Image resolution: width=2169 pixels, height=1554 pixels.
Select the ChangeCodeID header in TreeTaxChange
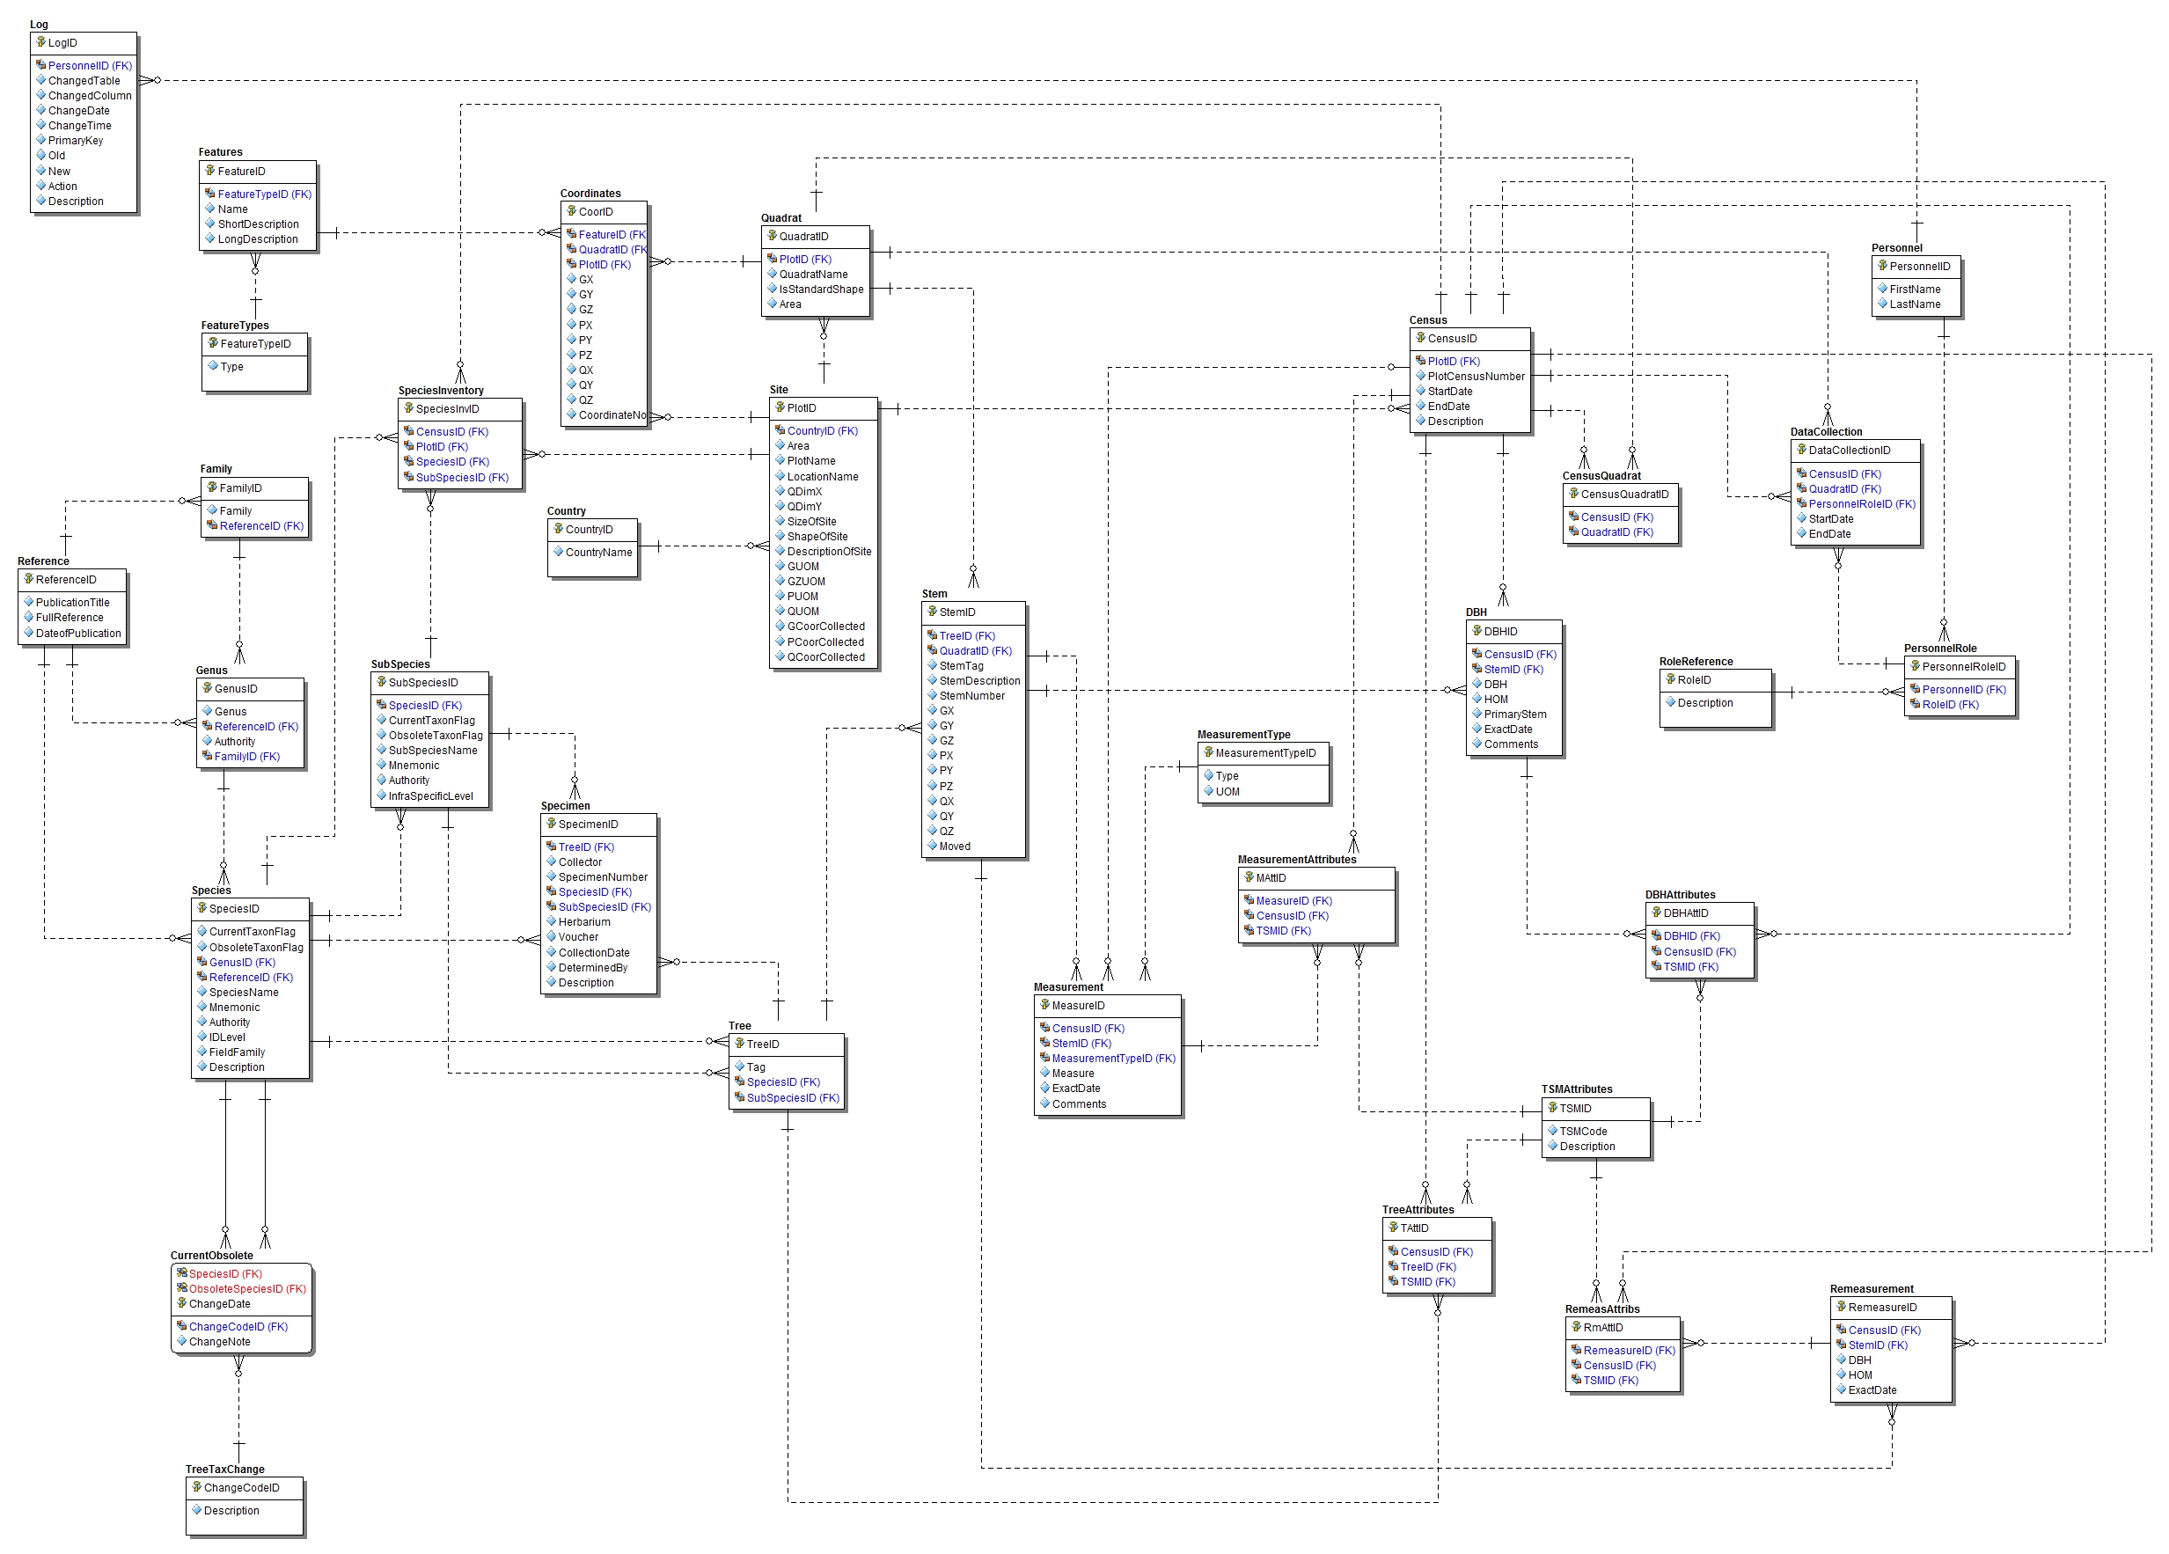click(241, 1487)
